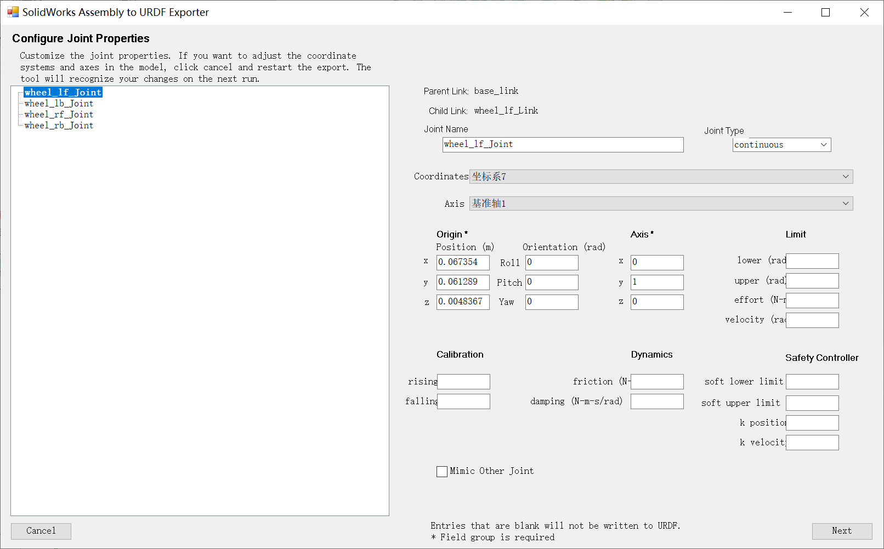This screenshot has height=549, width=884.
Task: Close the URDF Exporter window
Action: 864,12
